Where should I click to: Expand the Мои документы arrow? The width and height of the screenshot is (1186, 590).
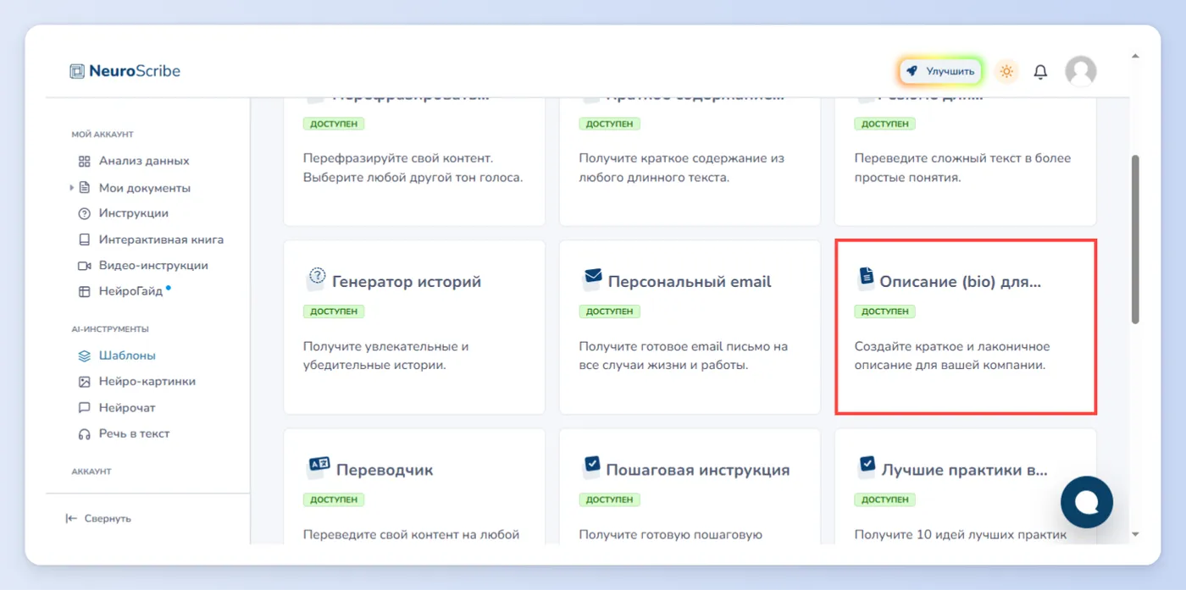click(71, 188)
